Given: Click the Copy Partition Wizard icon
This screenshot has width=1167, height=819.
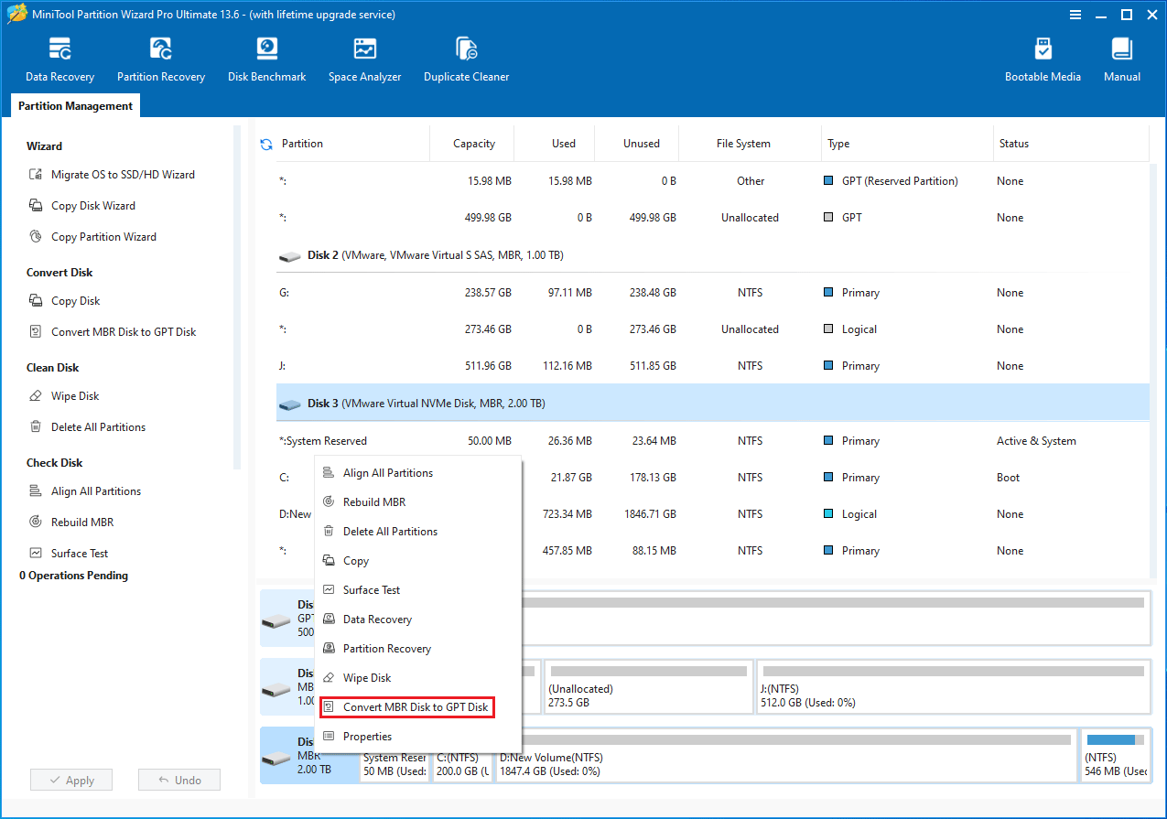Looking at the screenshot, I should click(x=36, y=237).
